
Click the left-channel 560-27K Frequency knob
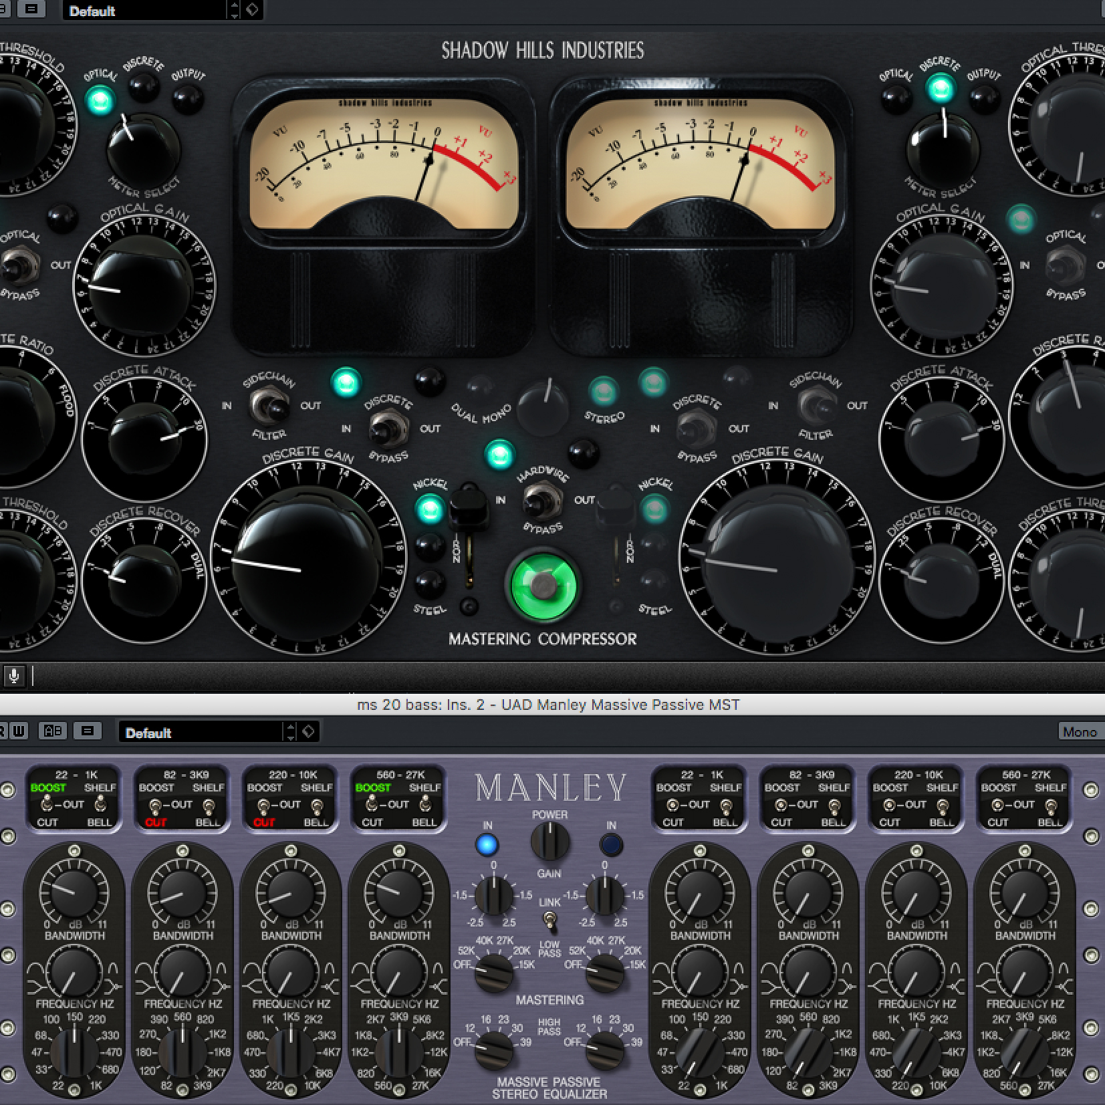[x=399, y=1052]
